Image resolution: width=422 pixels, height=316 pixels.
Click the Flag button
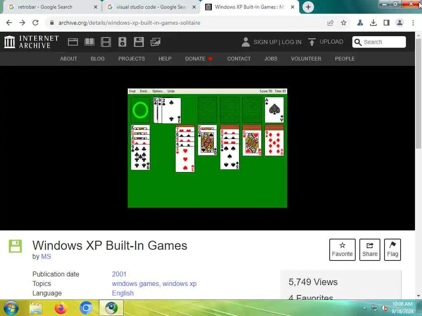[x=392, y=250]
